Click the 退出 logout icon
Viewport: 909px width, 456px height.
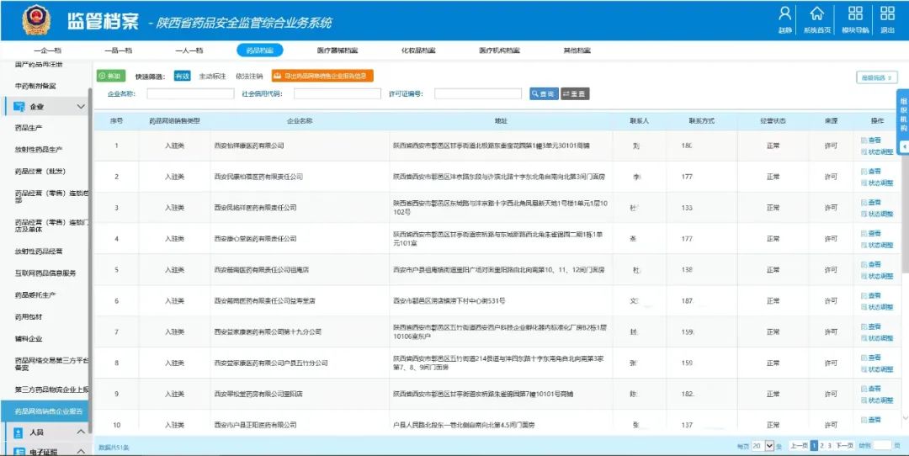pyautogui.click(x=887, y=14)
